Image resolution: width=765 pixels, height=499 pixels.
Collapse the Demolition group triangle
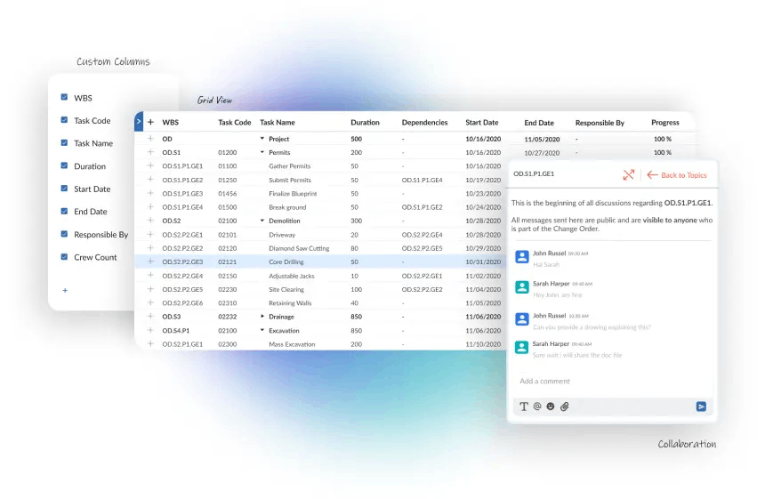point(262,221)
